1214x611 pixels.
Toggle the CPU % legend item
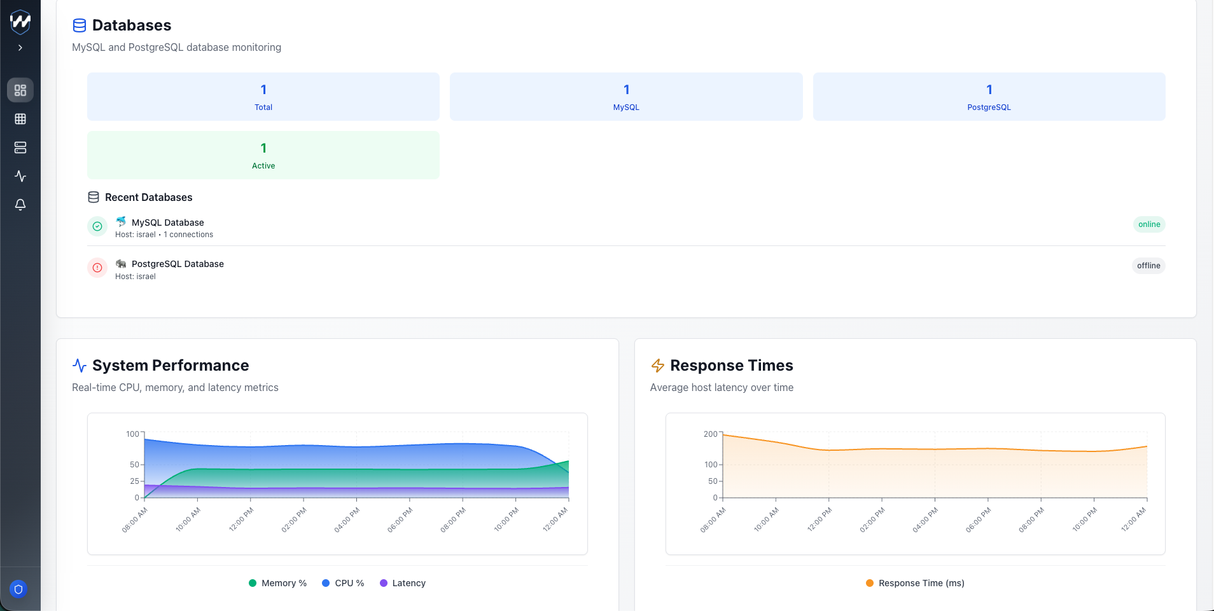tap(343, 583)
